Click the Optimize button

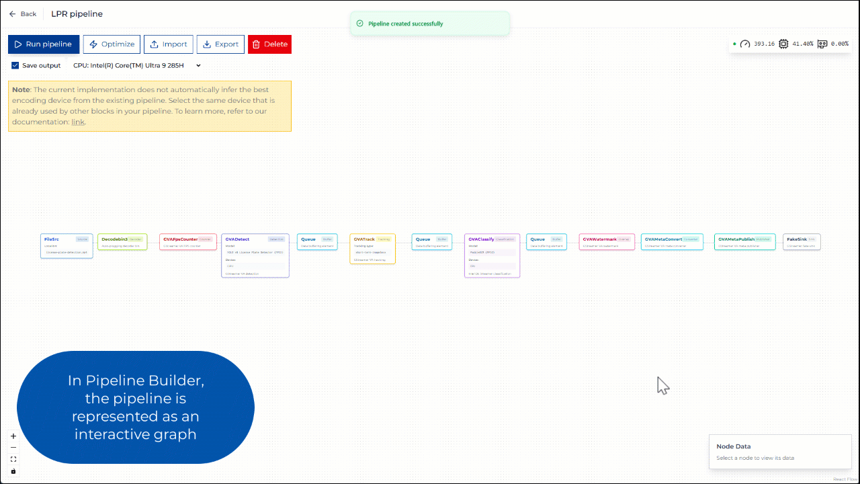click(x=112, y=44)
